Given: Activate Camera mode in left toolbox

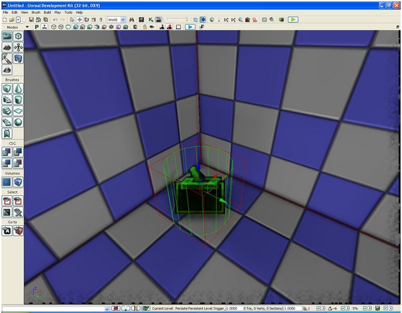Looking at the screenshot, I should coord(7,36).
